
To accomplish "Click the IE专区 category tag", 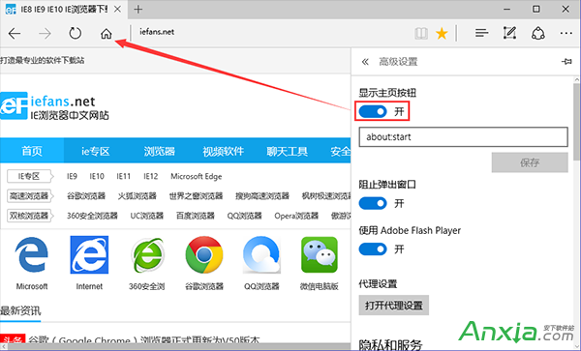I will tap(30, 176).
